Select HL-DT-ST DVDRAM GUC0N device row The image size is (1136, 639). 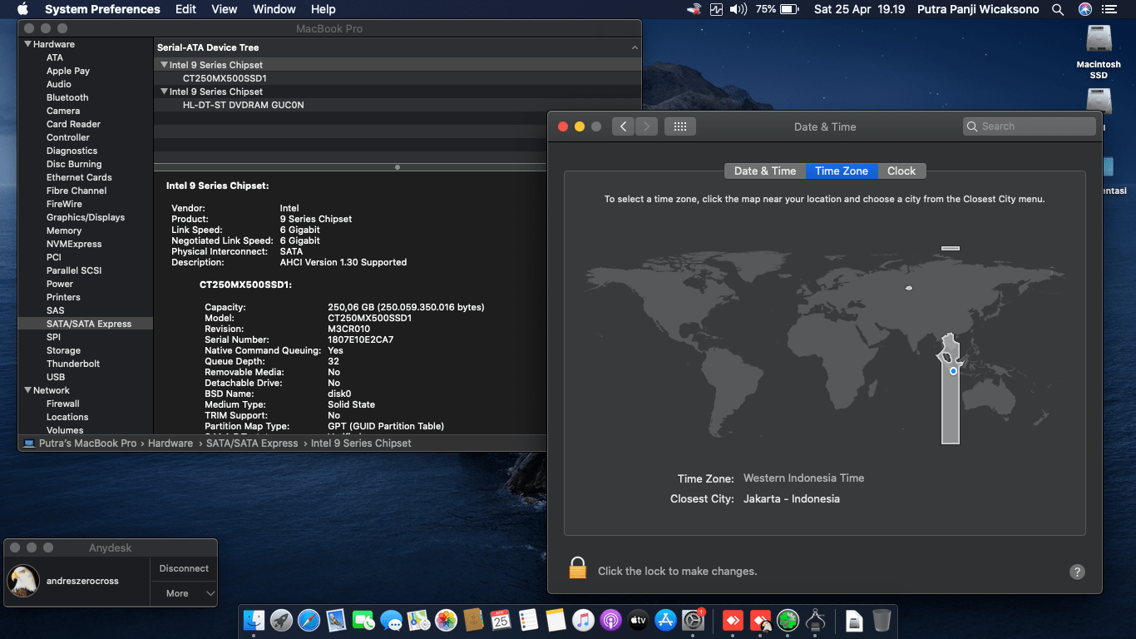(x=398, y=105)
